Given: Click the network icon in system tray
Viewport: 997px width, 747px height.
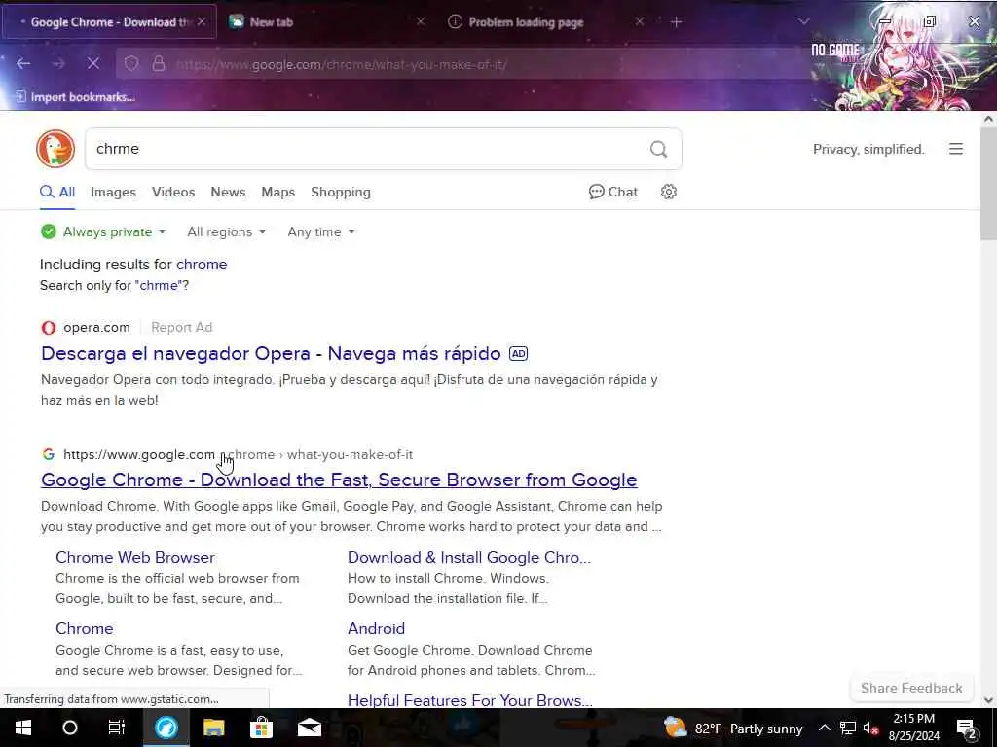Looking at the screenshot, I should (x=848, y=728).
